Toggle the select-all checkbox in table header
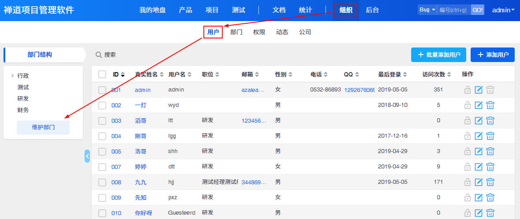Viewport: 520px width, 219px height. point(102,74)
